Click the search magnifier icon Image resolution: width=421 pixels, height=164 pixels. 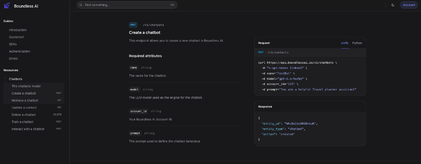(81, 5)
